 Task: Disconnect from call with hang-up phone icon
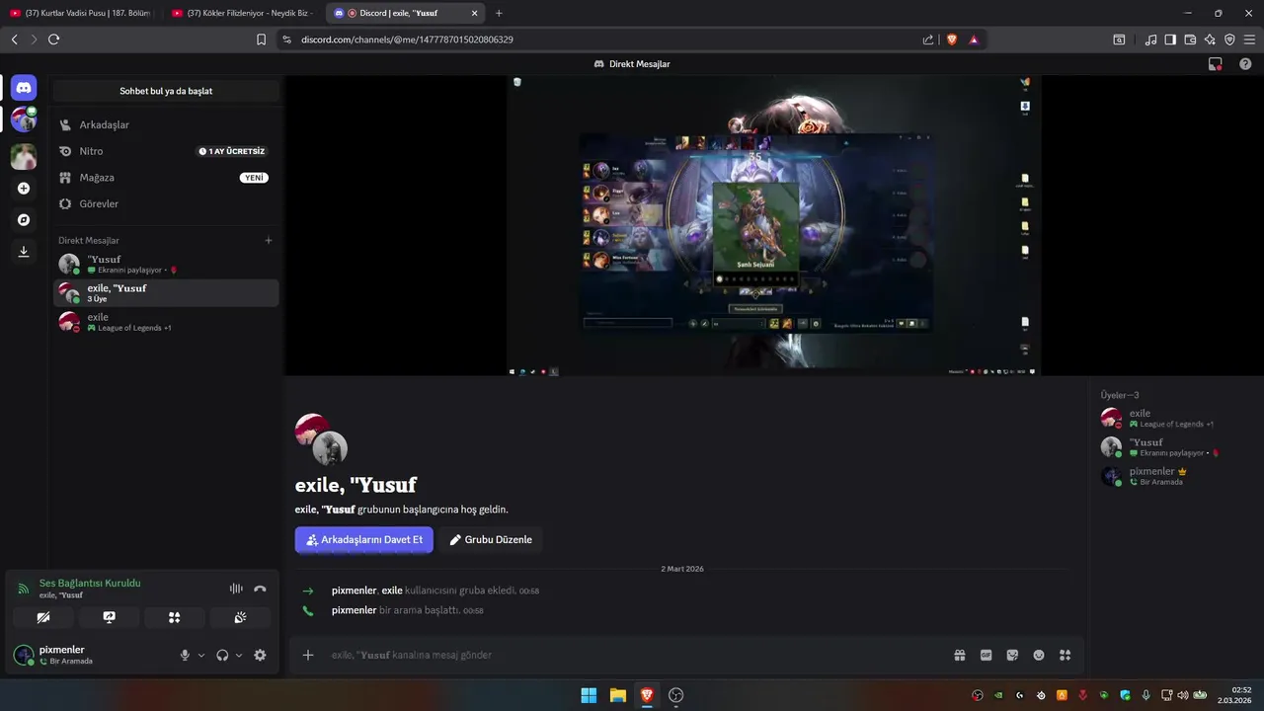tap(260, 589)
